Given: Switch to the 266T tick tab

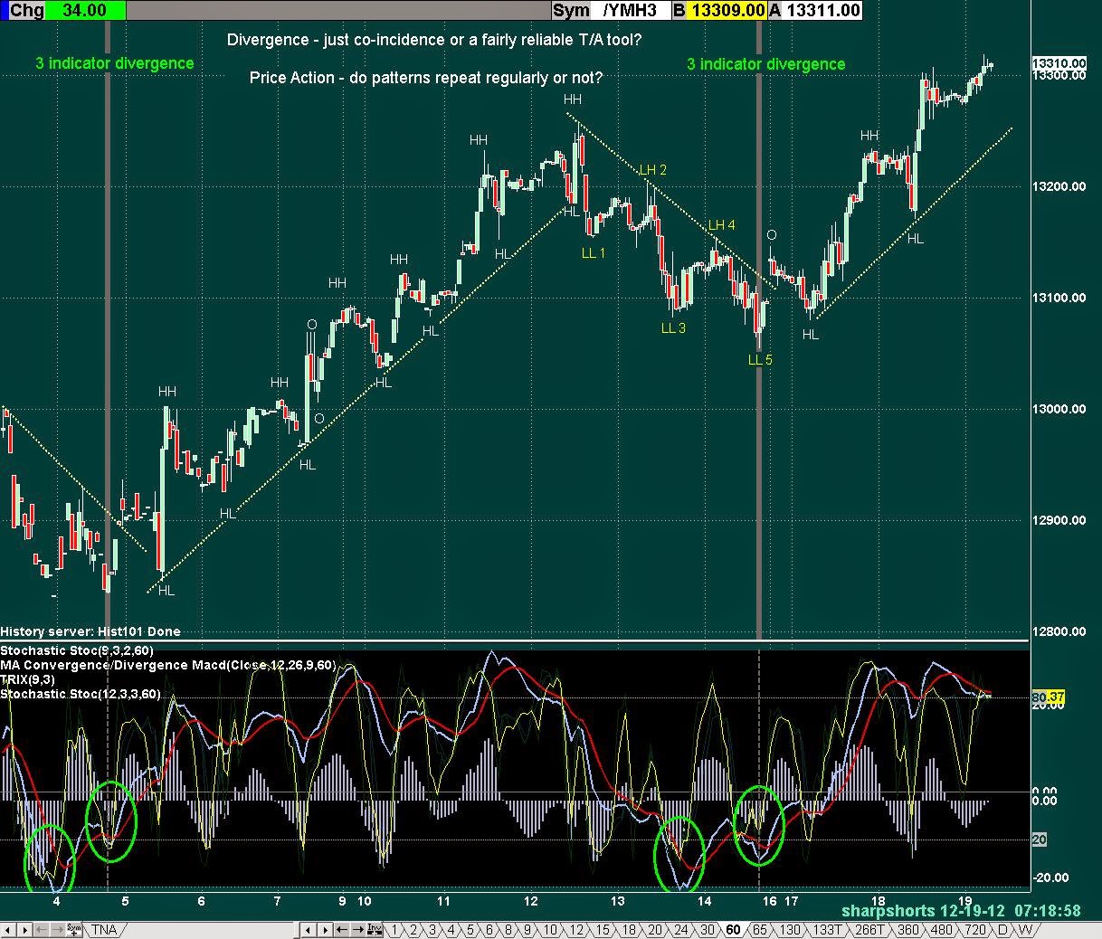Looking at the screenshot, I should pos(869,930).
